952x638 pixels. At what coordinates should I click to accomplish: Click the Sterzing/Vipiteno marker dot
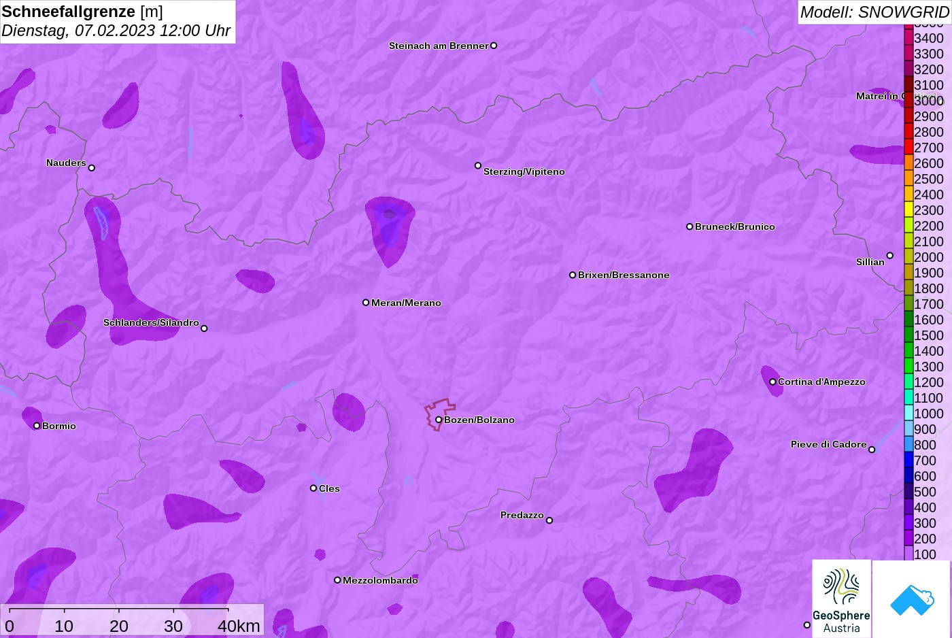[x=478, y=165]
